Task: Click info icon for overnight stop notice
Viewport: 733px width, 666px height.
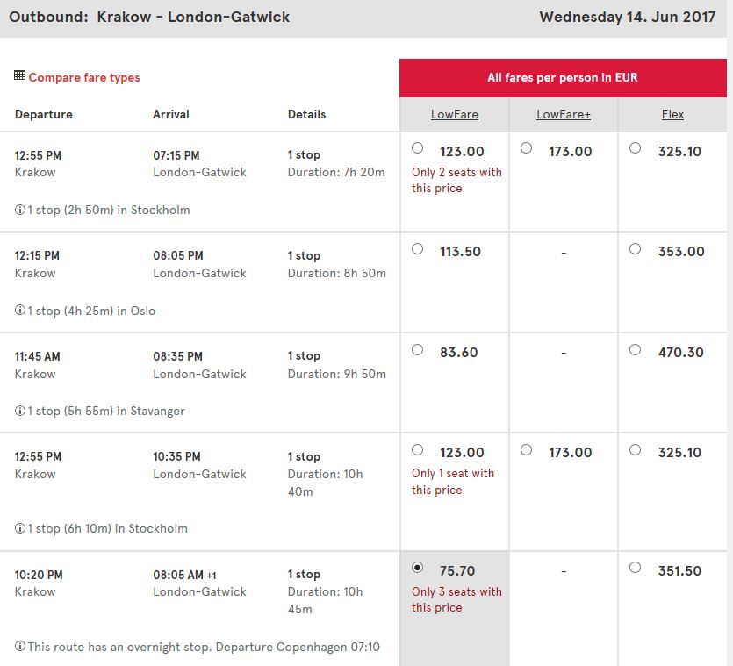Action: point(19,647)
